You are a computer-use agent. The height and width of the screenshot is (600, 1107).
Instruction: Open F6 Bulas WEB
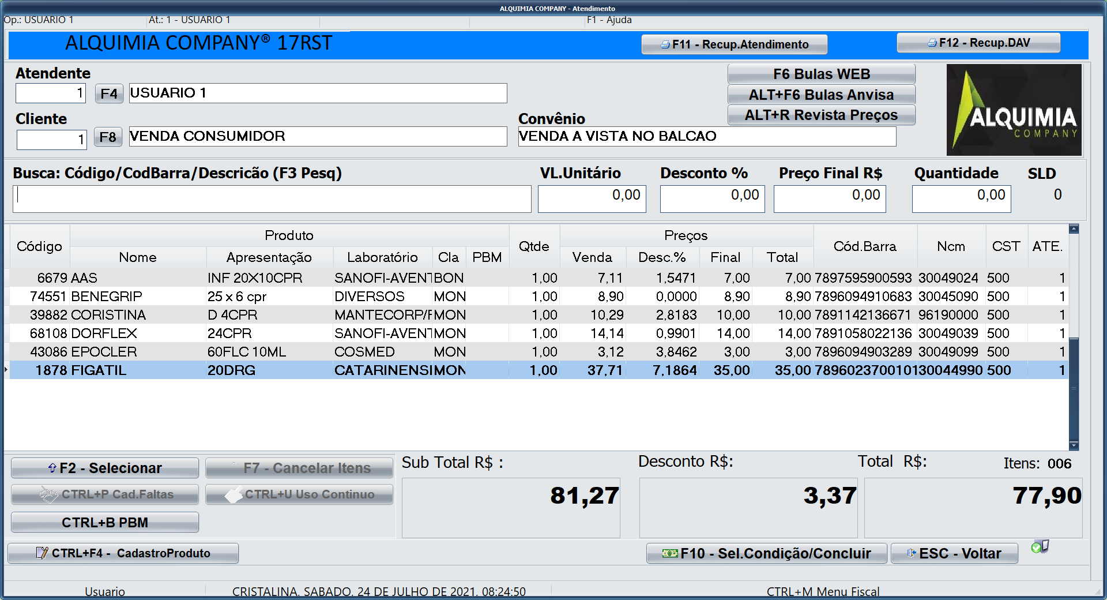point(821,74)
